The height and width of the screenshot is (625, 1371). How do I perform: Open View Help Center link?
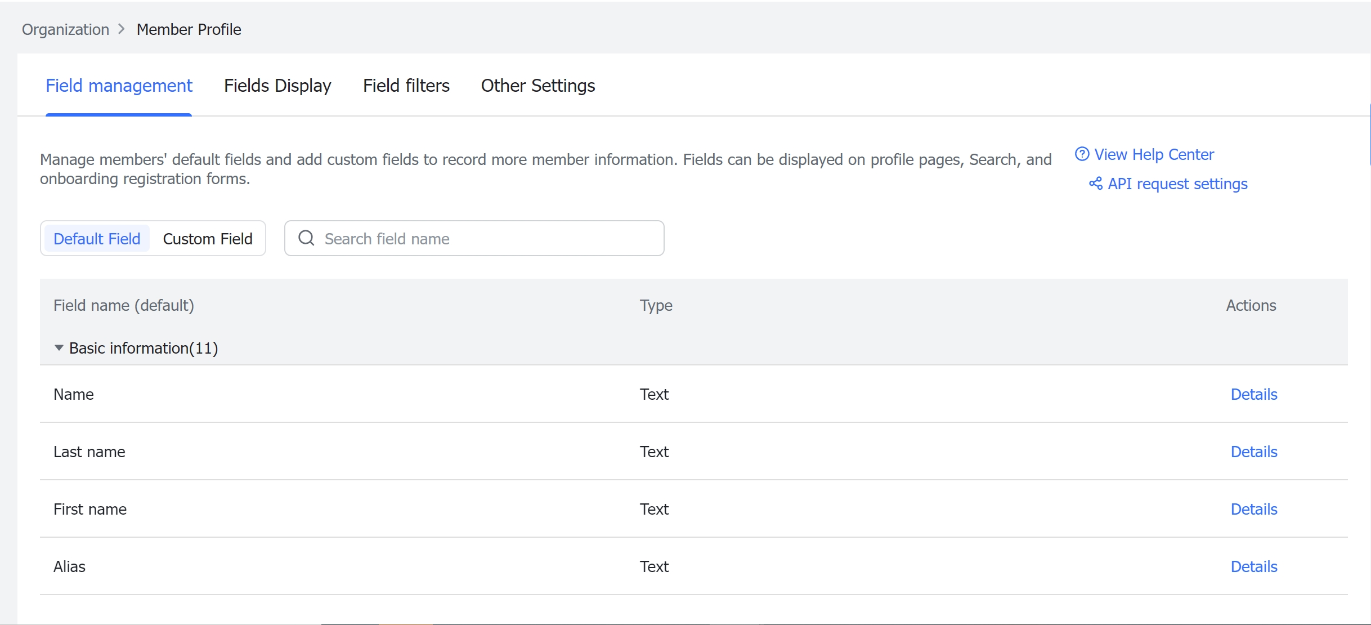[1154, 154]
